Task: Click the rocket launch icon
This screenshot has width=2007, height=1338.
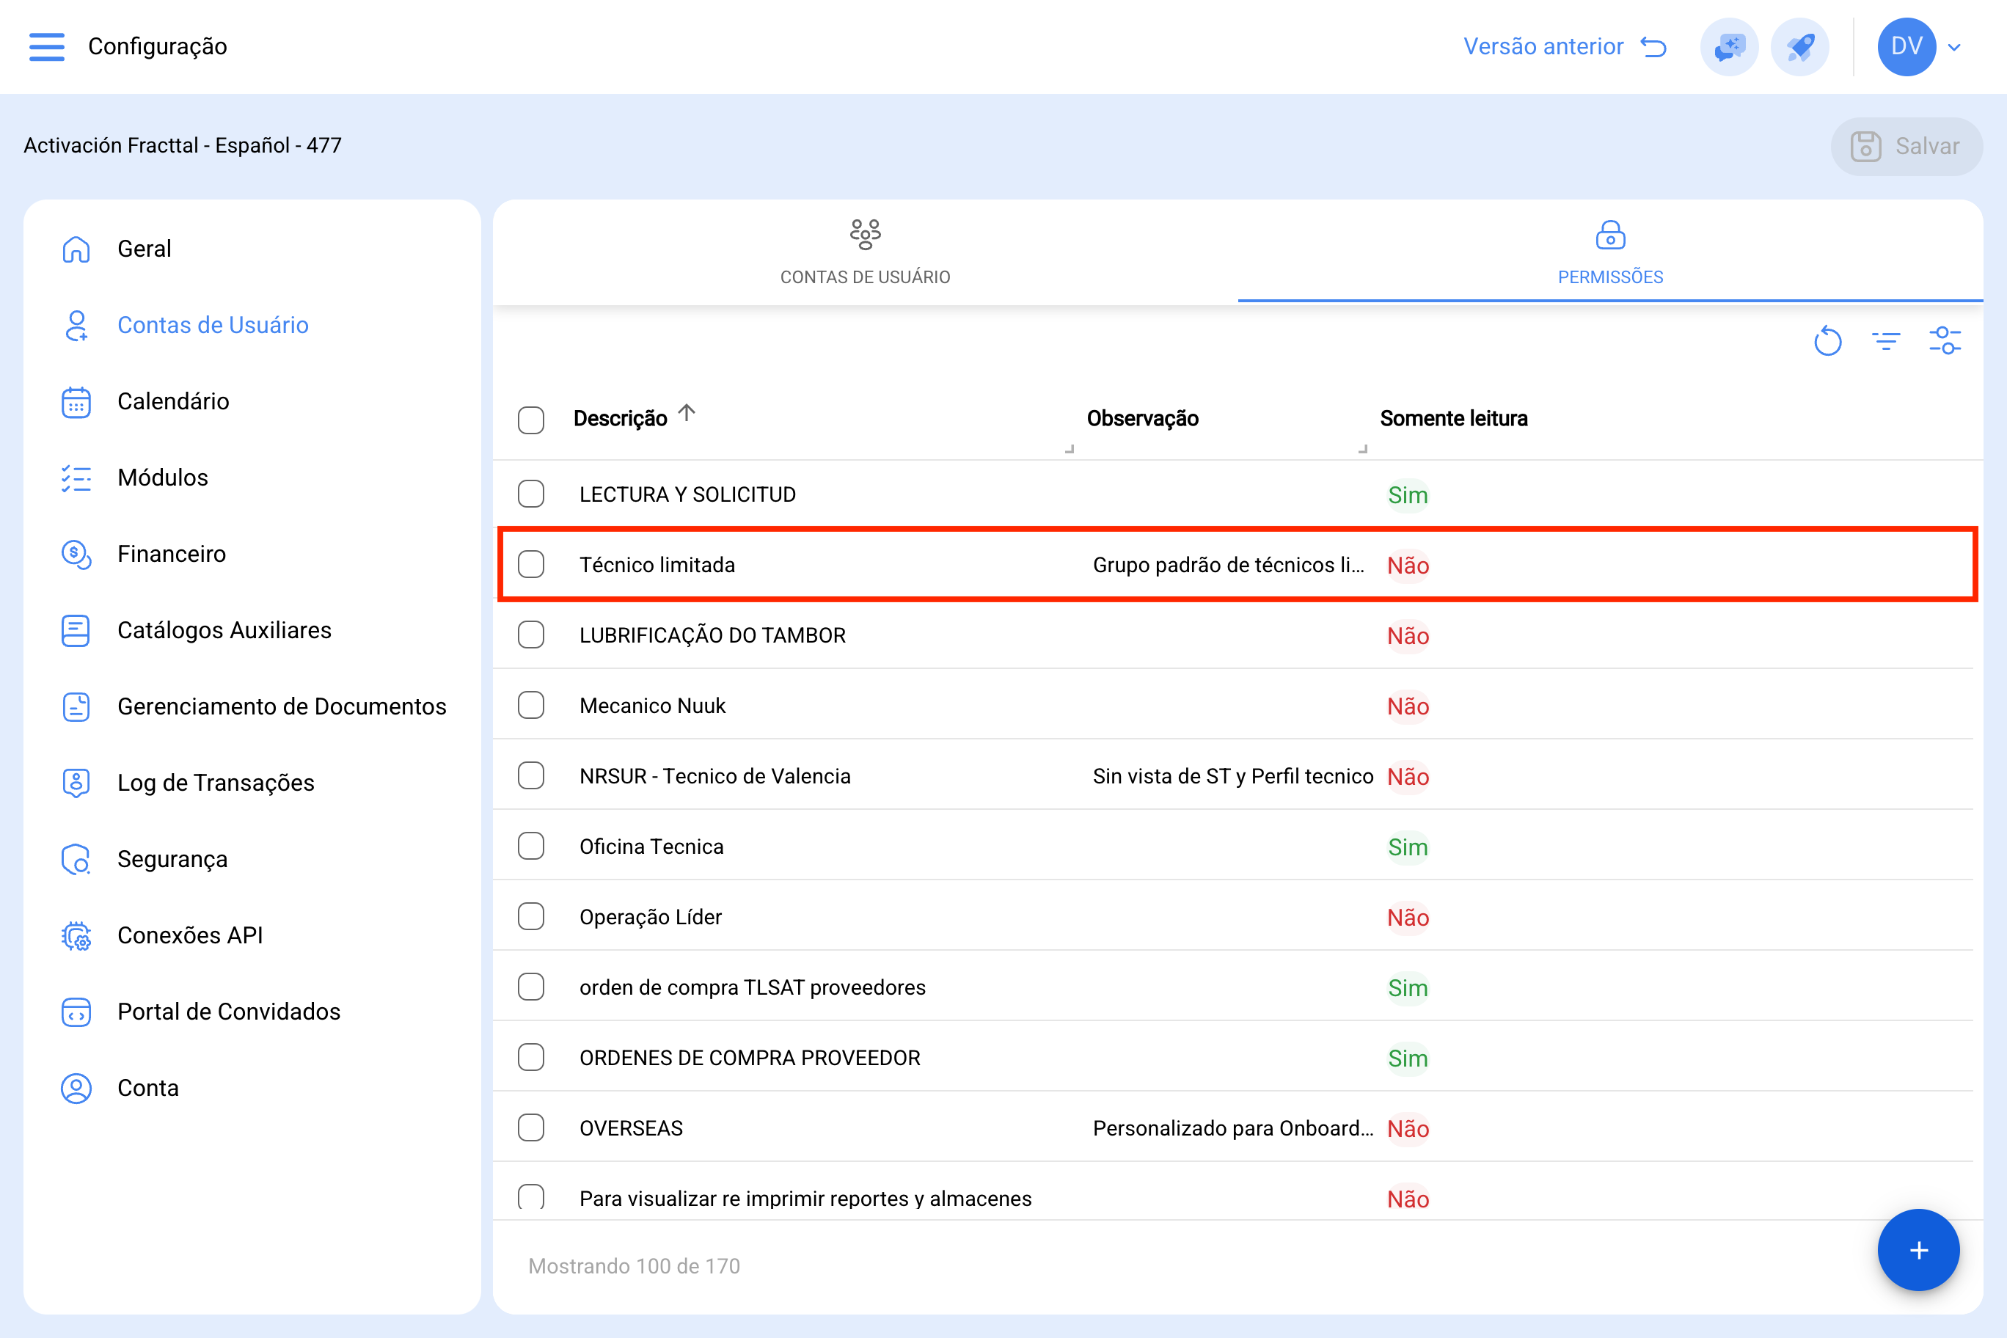Action: [x=1799, y=46]
